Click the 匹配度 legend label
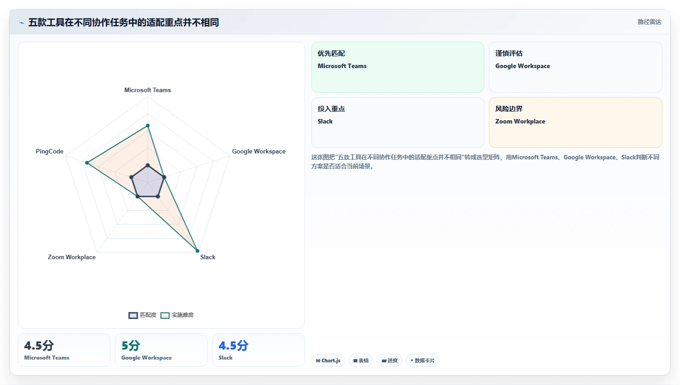680x385 pixels. (x=148, y=315)
